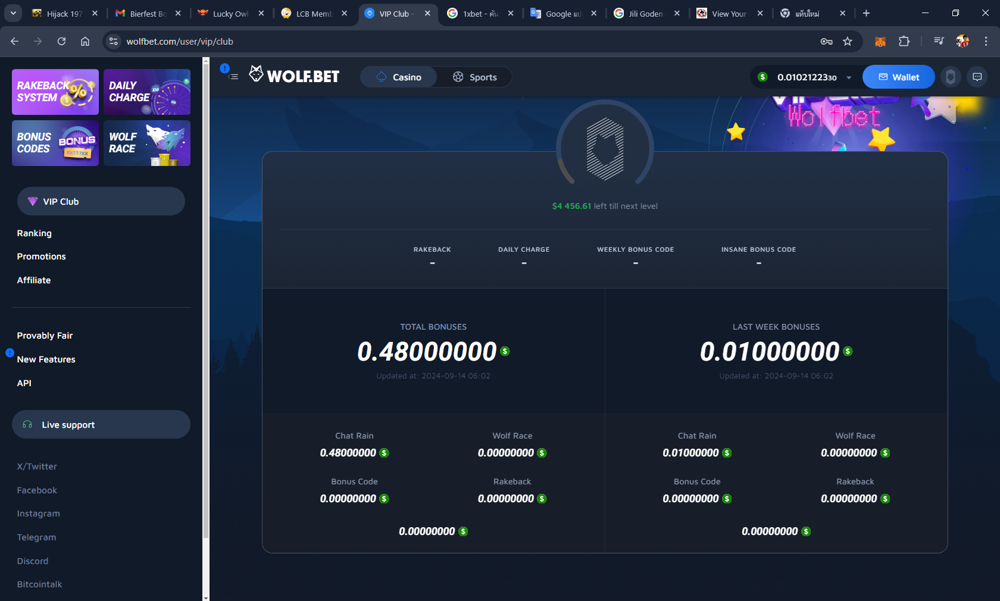Open Affiliate page
The image size is (1000, 601).
point(34,280)
